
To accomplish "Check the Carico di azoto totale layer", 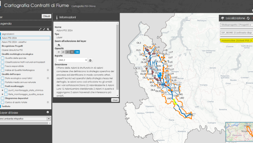I will [x=3, y=102].
